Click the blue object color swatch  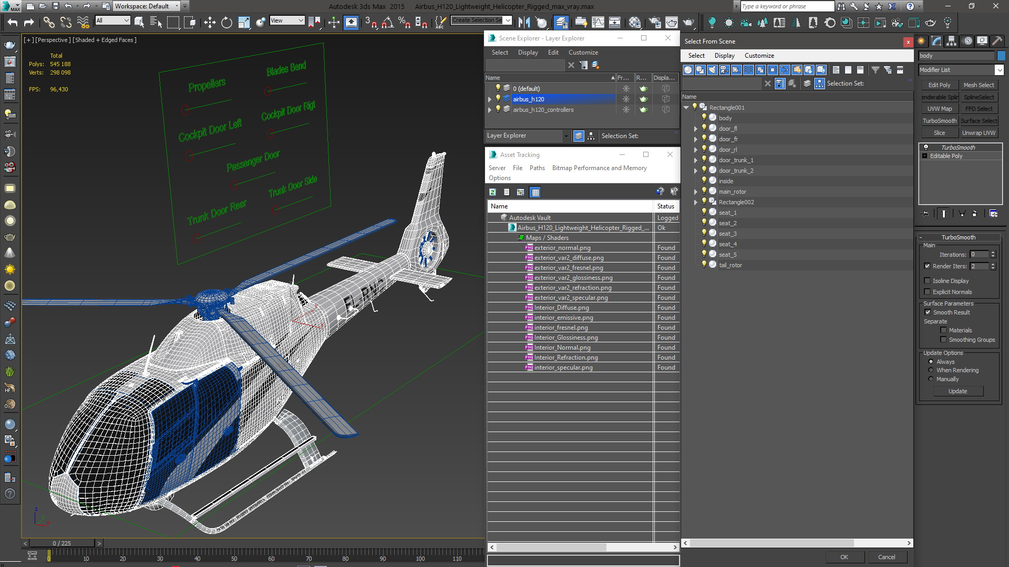pyautogui.click(x=1001, y=56)
